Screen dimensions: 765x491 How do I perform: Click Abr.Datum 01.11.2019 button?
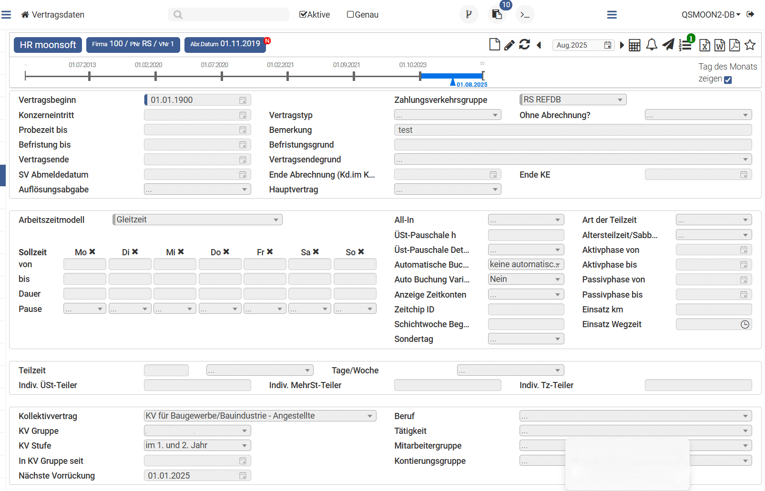tap(225, 44)
